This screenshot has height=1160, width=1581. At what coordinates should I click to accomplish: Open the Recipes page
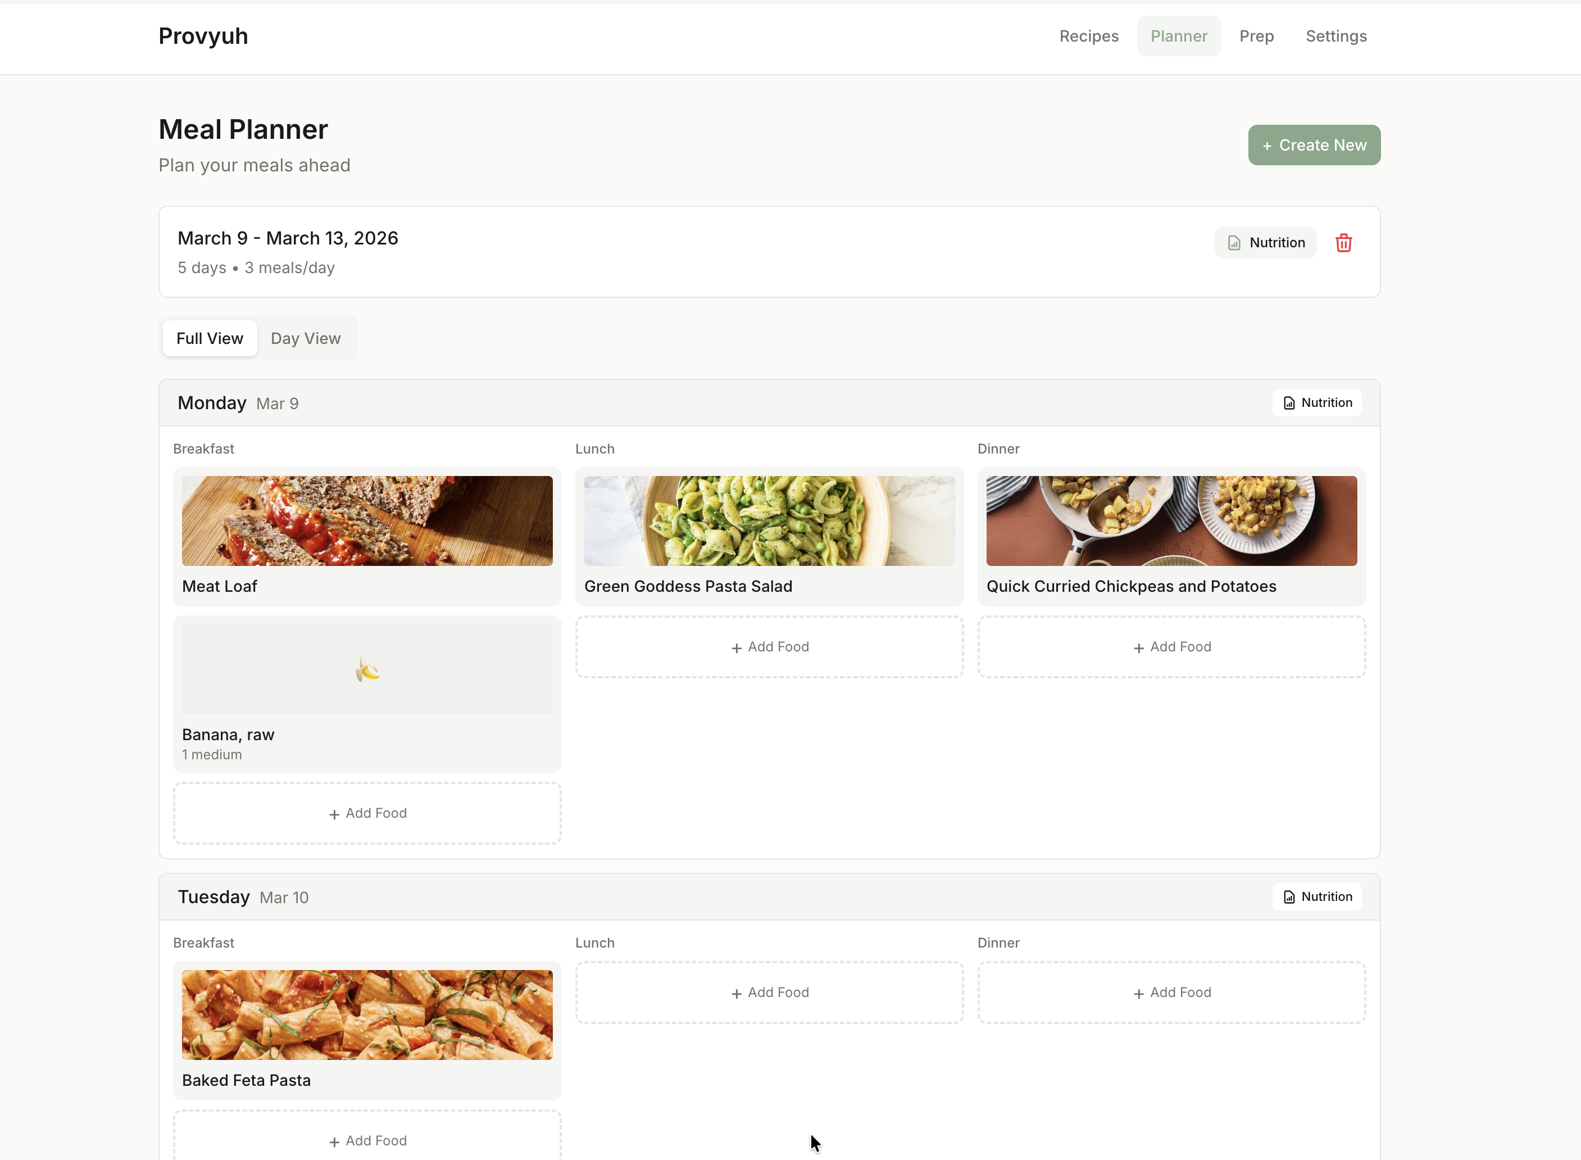1088,37
